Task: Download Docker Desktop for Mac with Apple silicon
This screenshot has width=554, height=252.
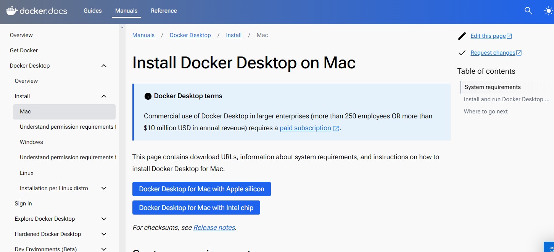Action: [x=201, y=189]
